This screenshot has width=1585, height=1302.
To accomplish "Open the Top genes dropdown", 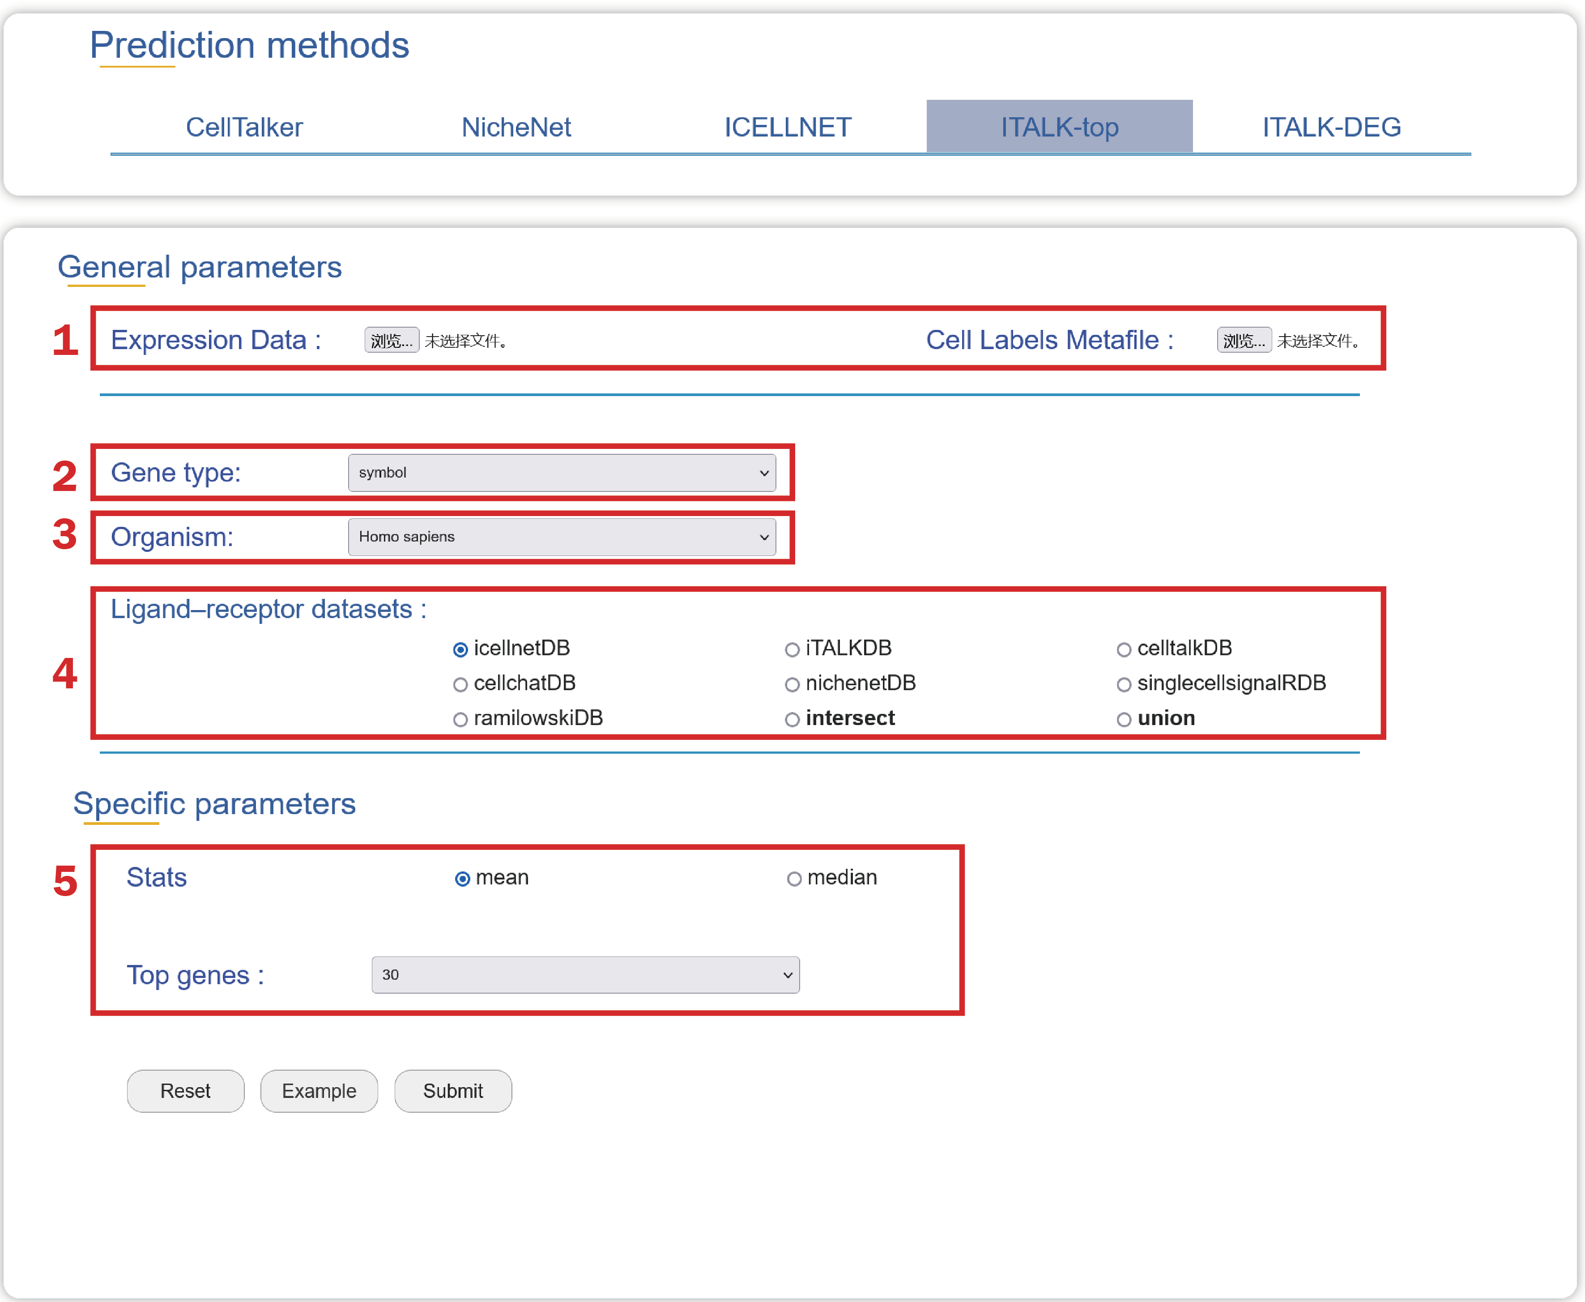I will tap(585, 974).
